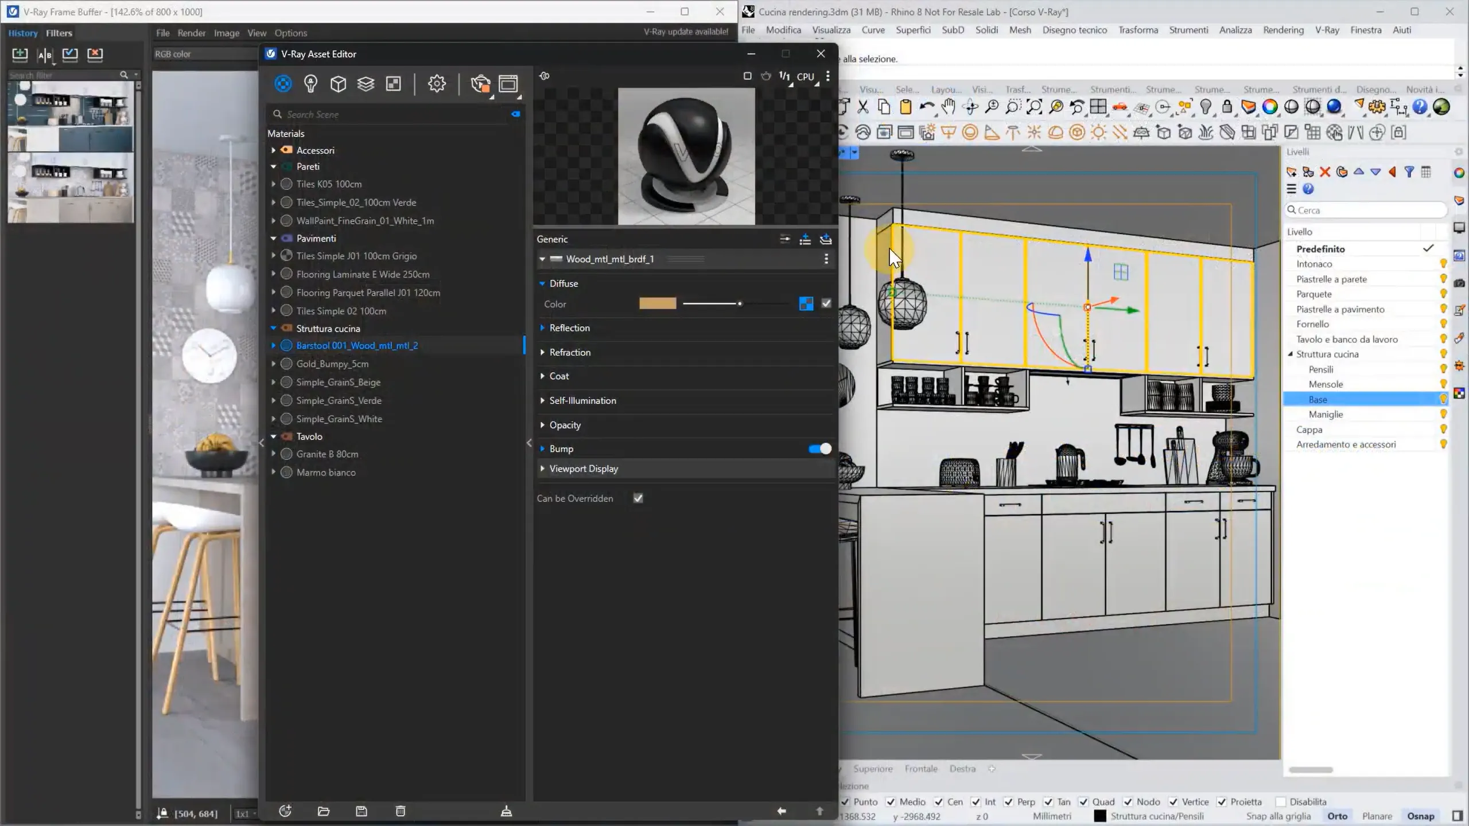Toggle Quad osnap checkbox
The height and width of the screenshot is (826, 1469).
pos(1083,801)
